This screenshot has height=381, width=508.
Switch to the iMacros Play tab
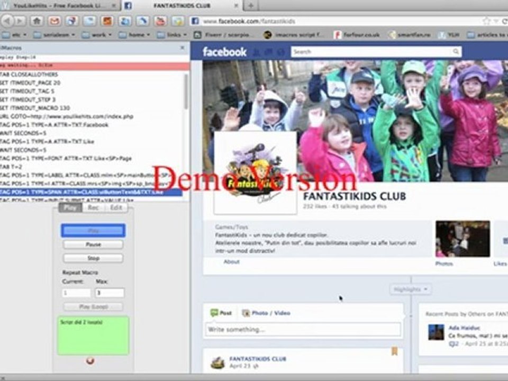pyautogui.click(x=70, y=207)
